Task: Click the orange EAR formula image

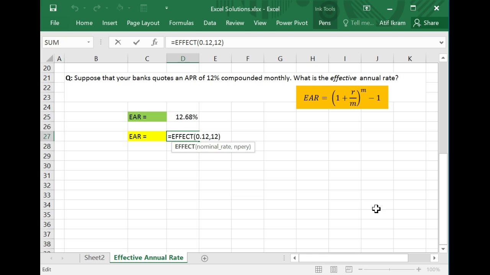Action: [x=342, y=97]
